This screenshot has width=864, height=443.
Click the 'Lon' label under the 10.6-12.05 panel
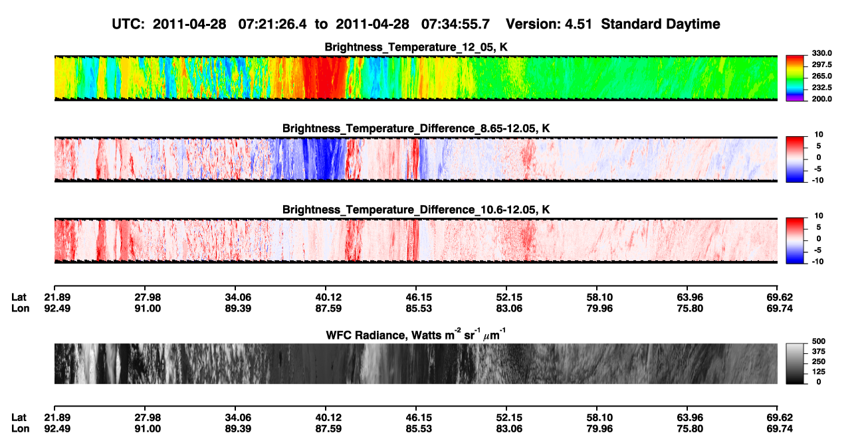click(x=20, y=308)
